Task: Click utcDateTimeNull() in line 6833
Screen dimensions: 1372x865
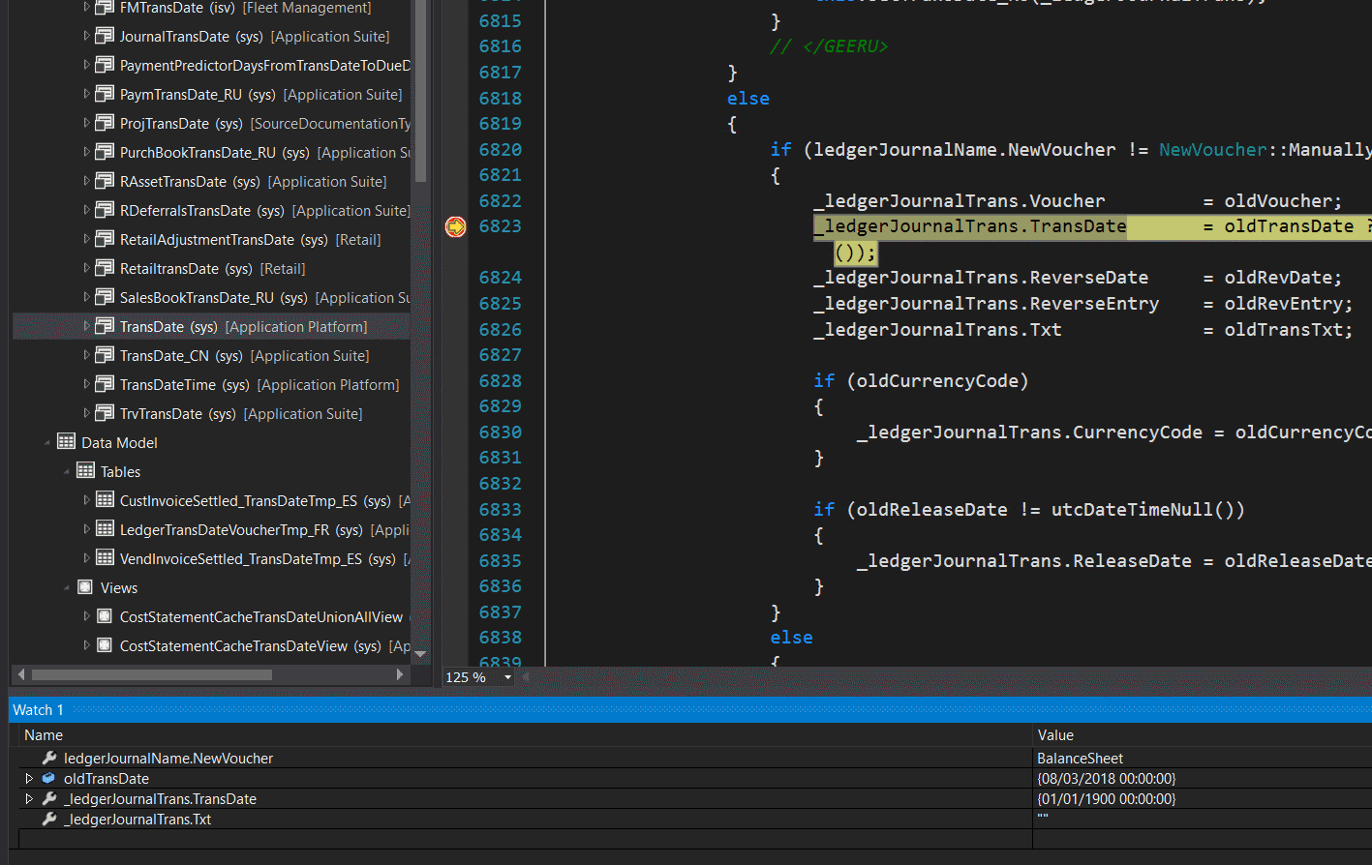Action: click(1143, 510)
